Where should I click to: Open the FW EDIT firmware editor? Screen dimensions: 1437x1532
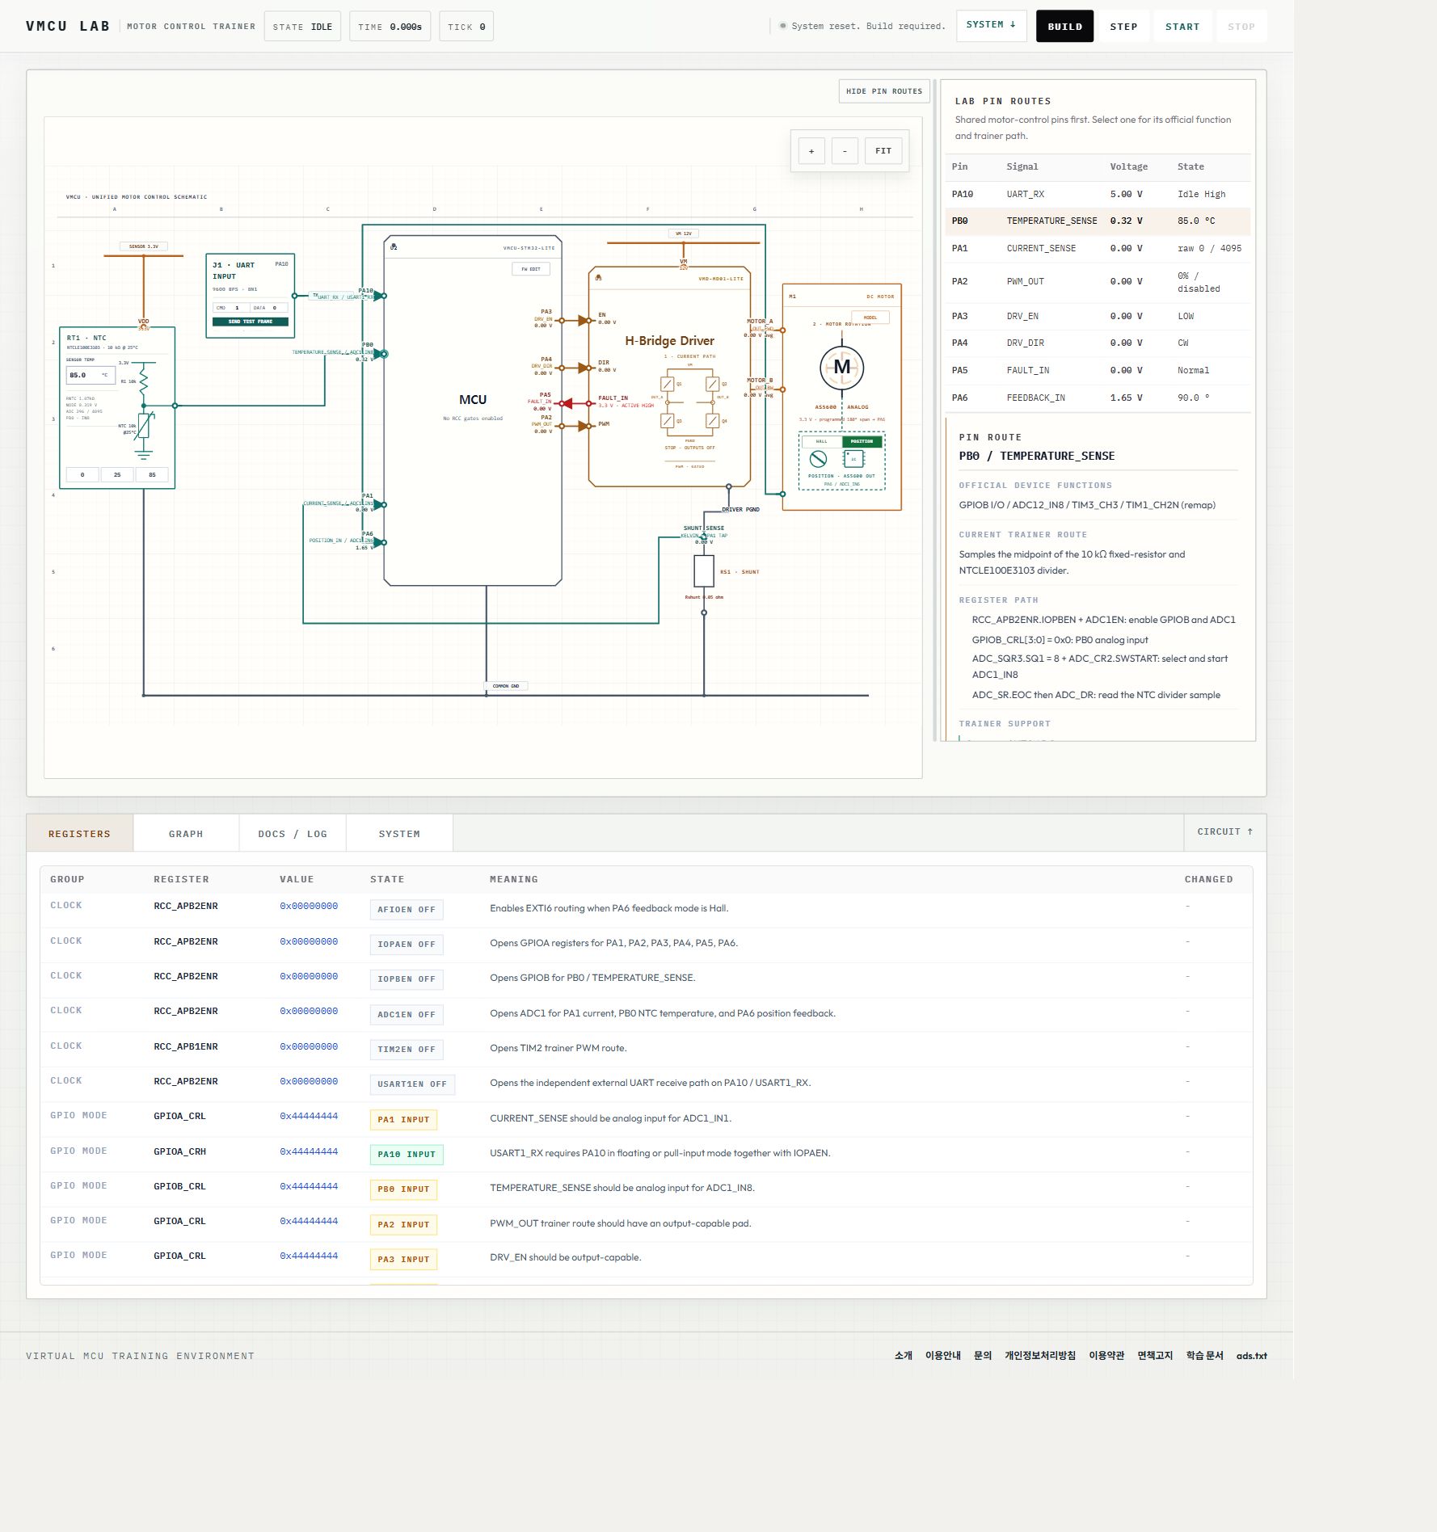coord(531,269)
